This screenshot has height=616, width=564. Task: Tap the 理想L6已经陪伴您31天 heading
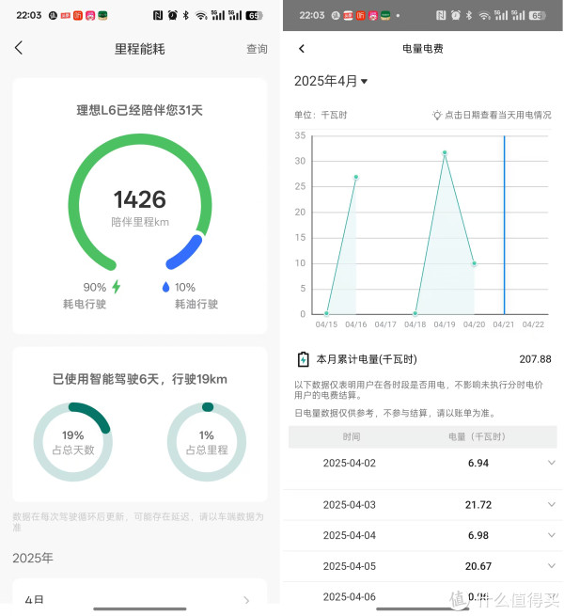(139, 110)
